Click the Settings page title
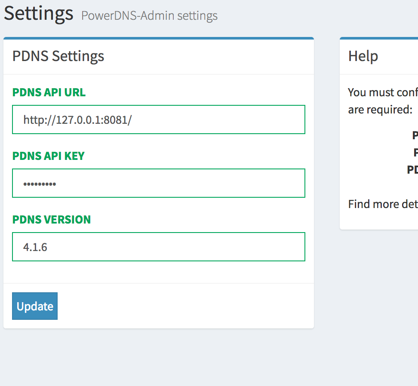This screenshot has width=418, height=386. (x=39, y=13)
